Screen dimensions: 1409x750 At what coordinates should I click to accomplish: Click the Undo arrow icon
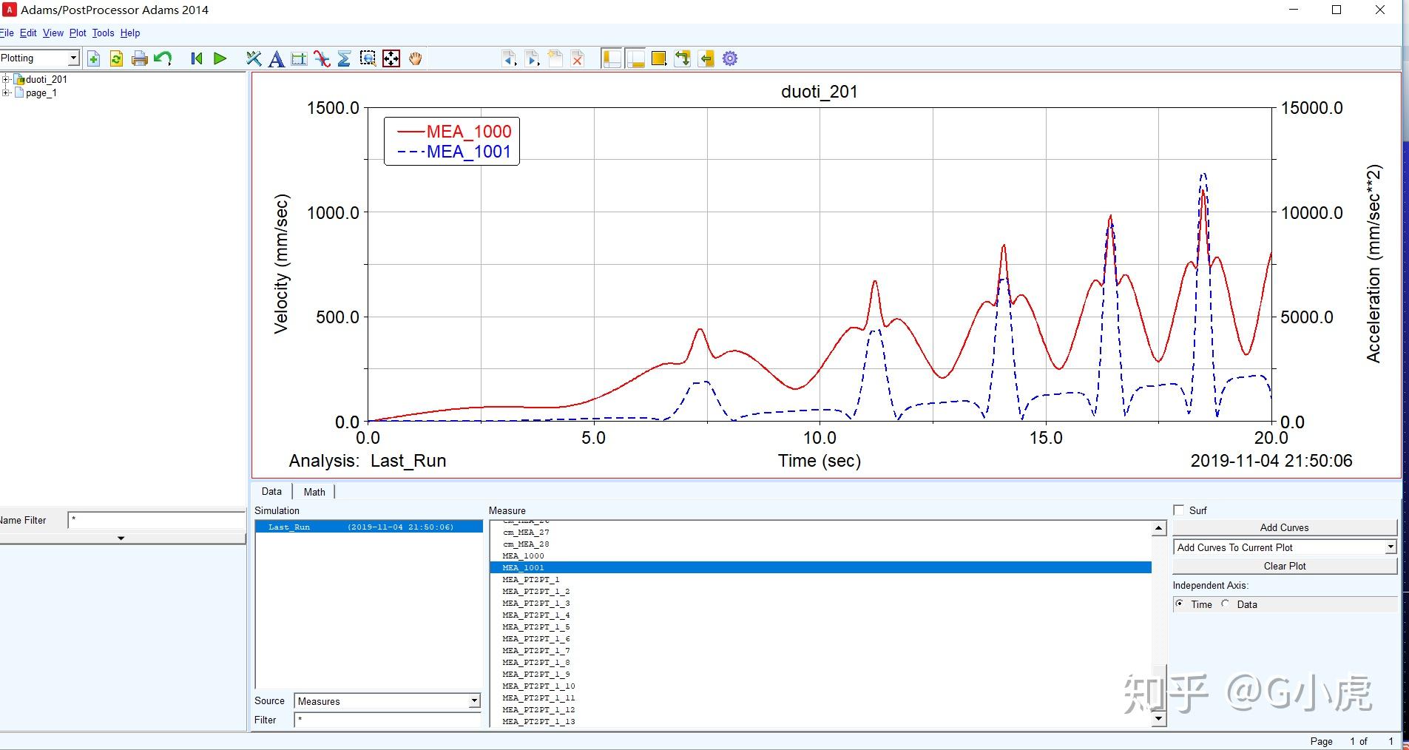163,59
